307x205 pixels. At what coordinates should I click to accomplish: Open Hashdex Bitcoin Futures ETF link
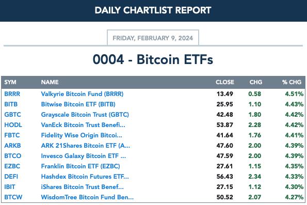tap(85, 177)
